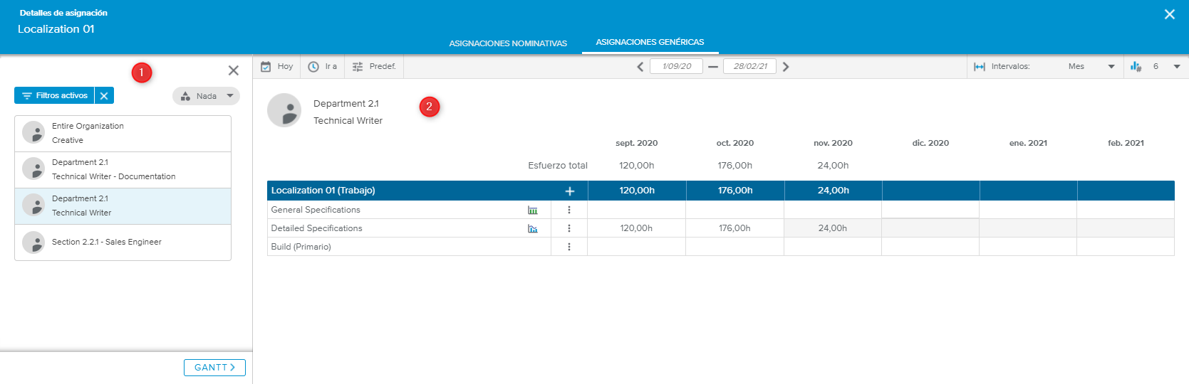Edit the start date field 1/09/20
The width and height of the screenshot is (1189, 384).
[676, 66]
